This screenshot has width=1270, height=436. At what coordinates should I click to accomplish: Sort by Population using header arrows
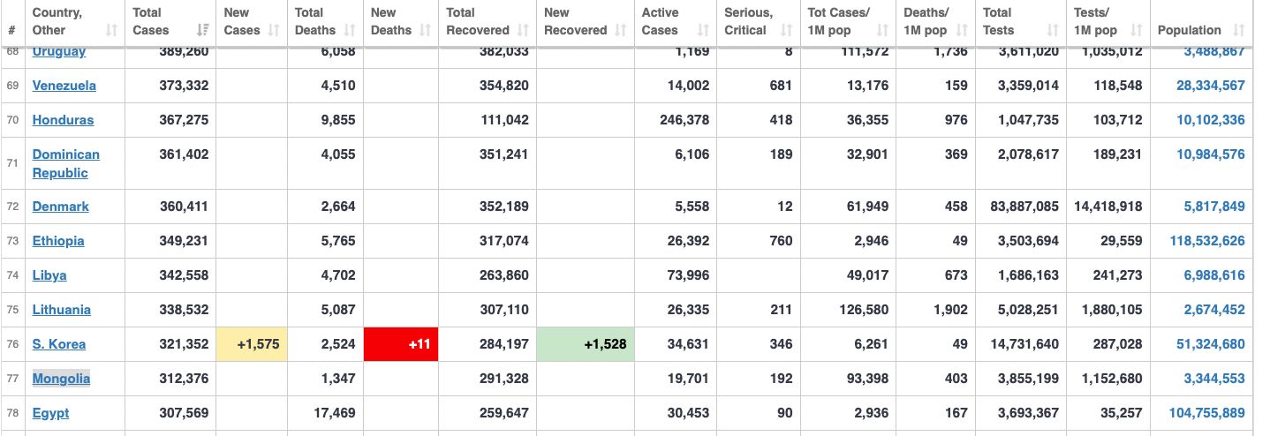click(1238, 31)
